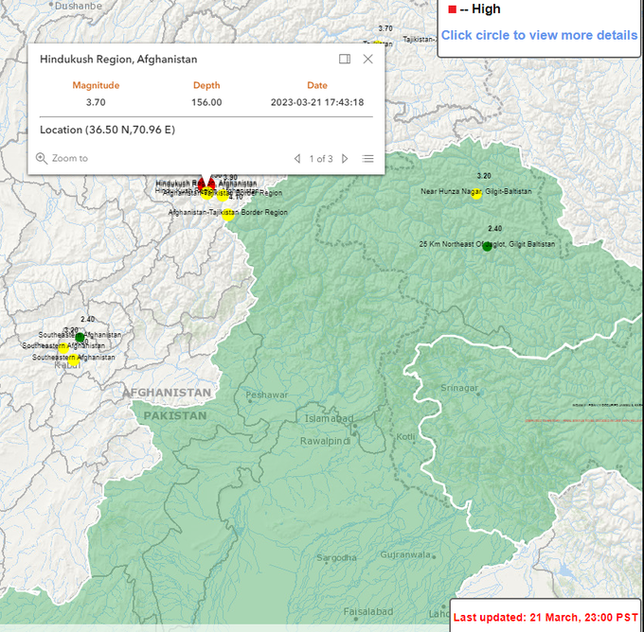Click yellow 3.70 marker in Tajikistan
This screenshot has height=632, width=644.
click(x=379, y=43)
